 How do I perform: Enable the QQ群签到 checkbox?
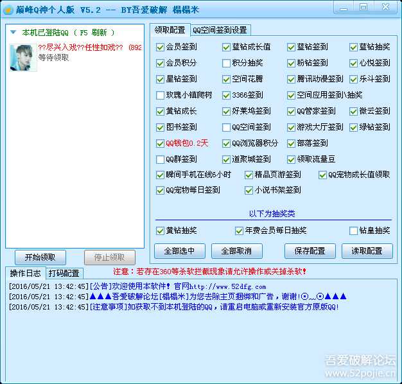tap(161, 159)
